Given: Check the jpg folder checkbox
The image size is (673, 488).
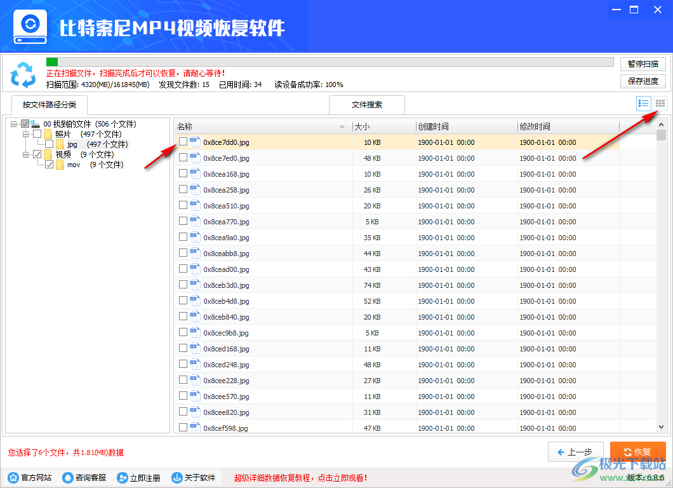Looking at the screenshot, I should [x=50, y=144].
